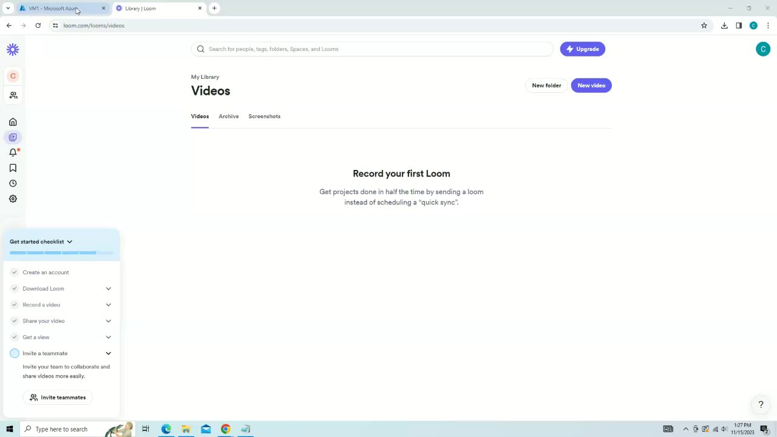Click the Create an account checkmark
The image size is (777, 437).
15,273
